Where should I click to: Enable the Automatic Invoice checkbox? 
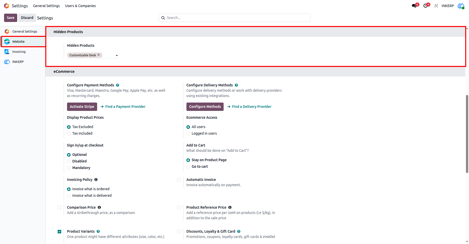pos(179,180)
